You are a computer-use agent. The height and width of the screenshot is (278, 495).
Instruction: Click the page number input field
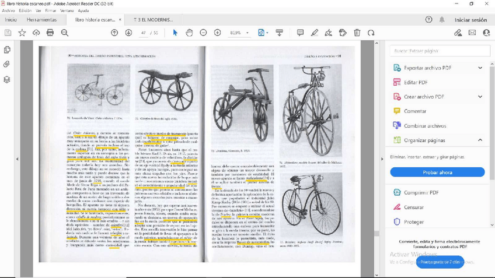[x=144, y=33]
